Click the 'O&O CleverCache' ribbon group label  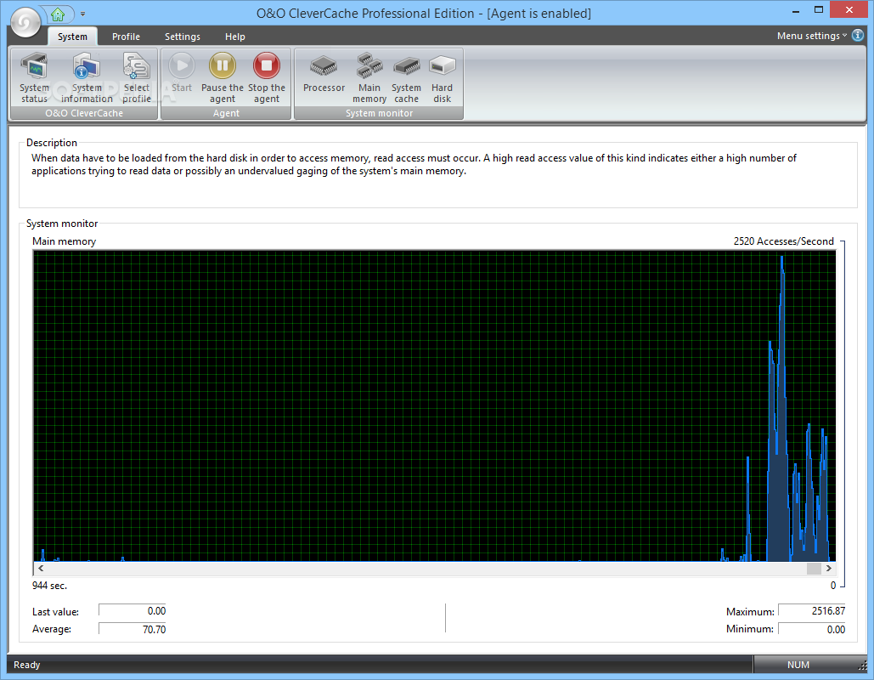click(84, 113)
